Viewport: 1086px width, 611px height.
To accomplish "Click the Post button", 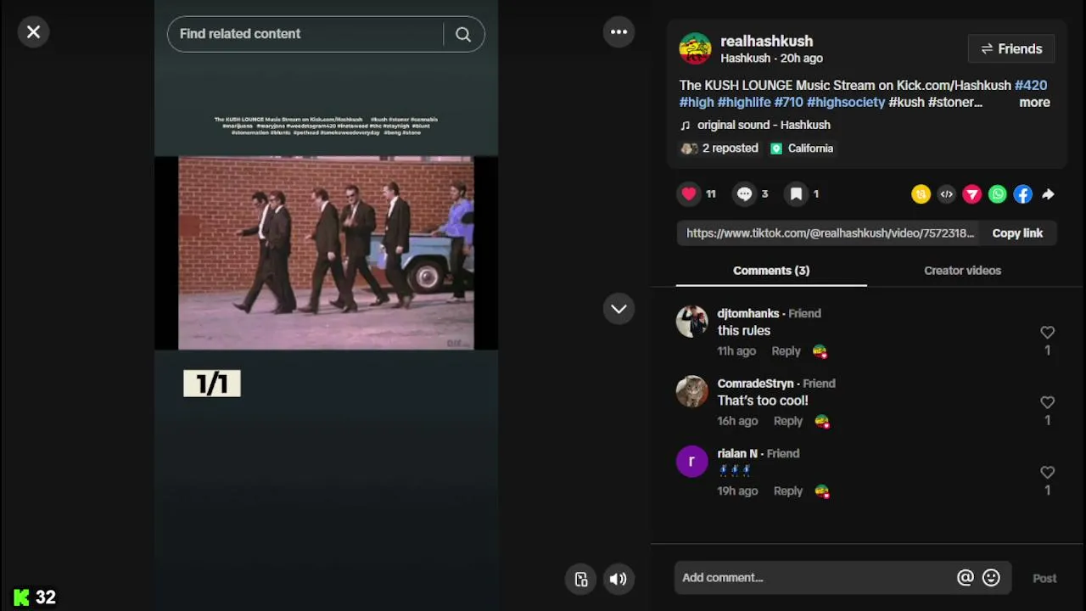I will [1044, 579].
